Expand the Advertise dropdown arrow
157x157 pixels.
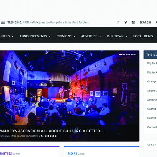point(100,36)
